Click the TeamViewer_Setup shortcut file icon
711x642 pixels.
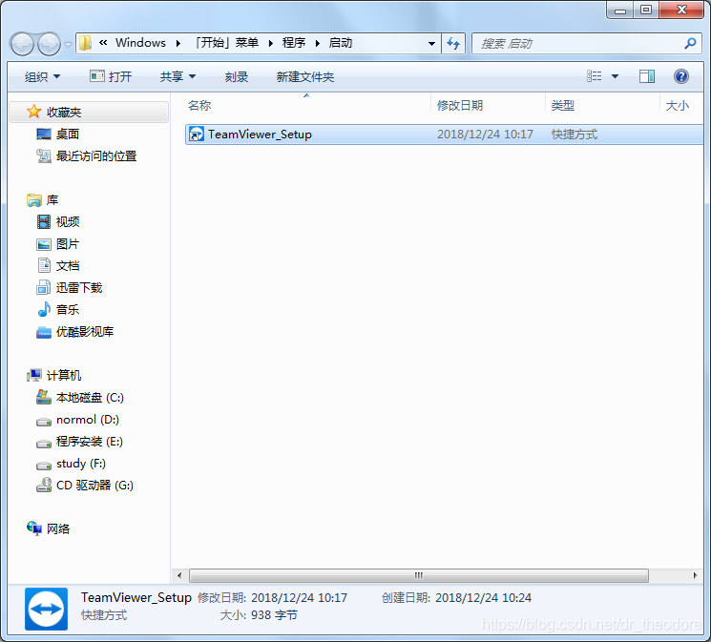click(x=197, y=135)
